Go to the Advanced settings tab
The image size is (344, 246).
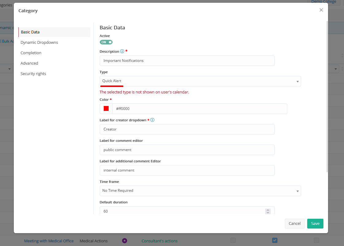pyautogui.click(x=29, y=63)
